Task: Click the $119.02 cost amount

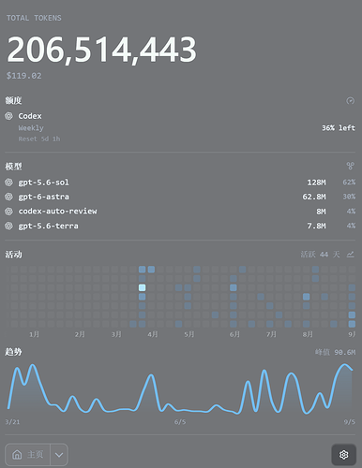Action: (23, 76)
